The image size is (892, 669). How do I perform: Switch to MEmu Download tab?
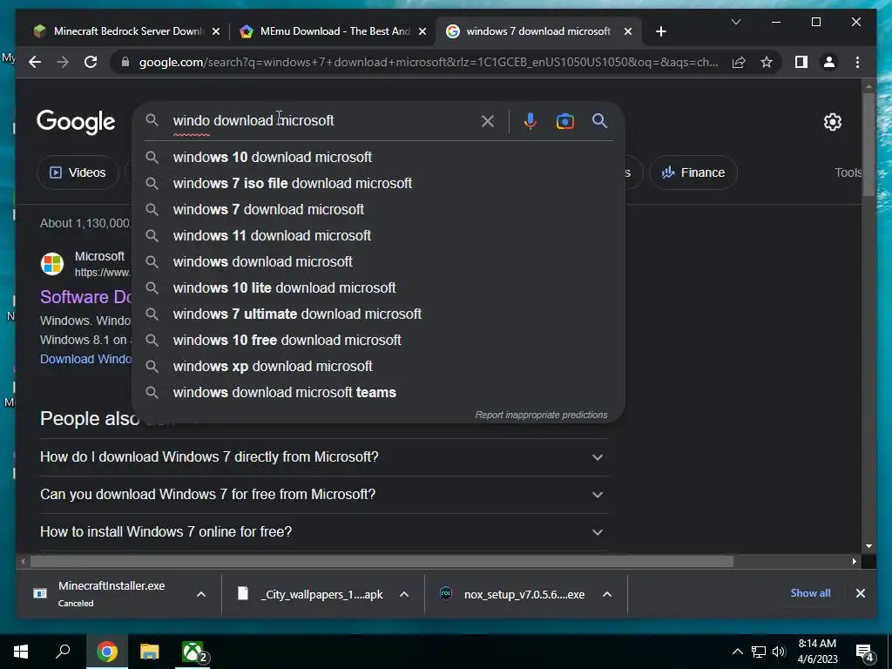click(333, 31)
